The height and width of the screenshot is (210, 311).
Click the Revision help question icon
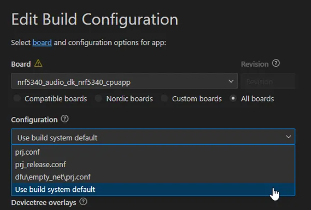[276, 64]
